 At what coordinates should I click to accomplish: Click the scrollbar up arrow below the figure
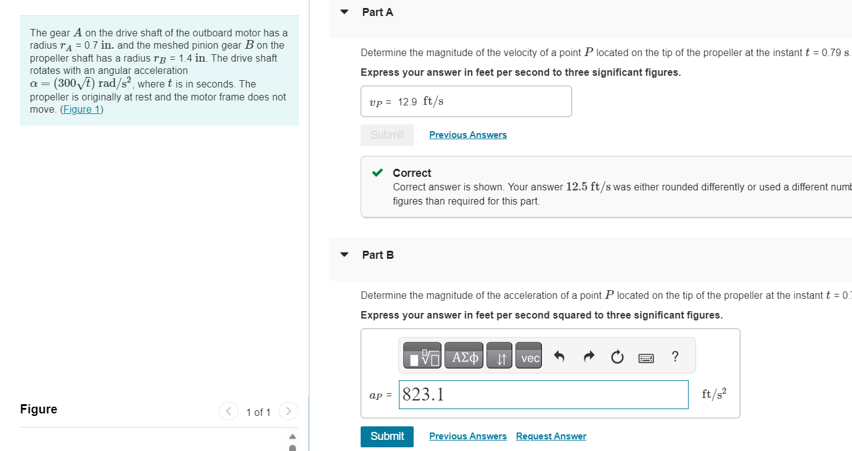coord(292,436)
